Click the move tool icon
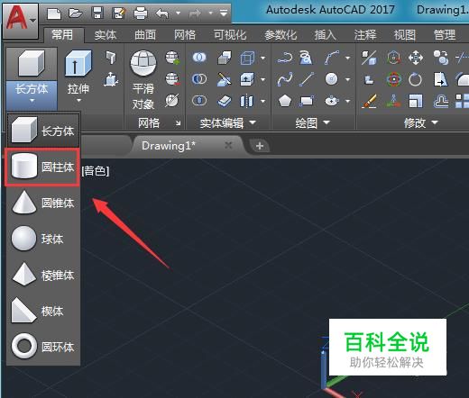Image resolution: width=469 pixels, height=398 pixels. [x=416, y=58]
